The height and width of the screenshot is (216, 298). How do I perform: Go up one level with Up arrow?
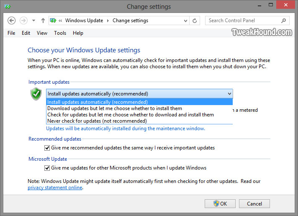click(x=43, y=21)
